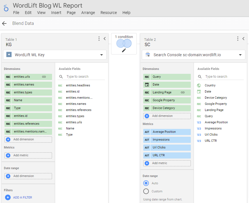This screenshot has width=249, height=203.
Task: Click the Looker Studio logo icon
Action: (x=6, y=8)
